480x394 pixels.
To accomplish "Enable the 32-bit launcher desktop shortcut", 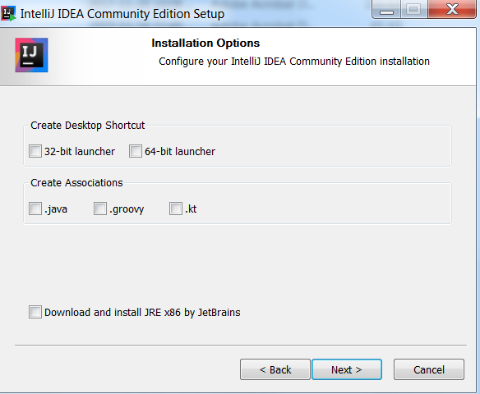I will point(35,151).
